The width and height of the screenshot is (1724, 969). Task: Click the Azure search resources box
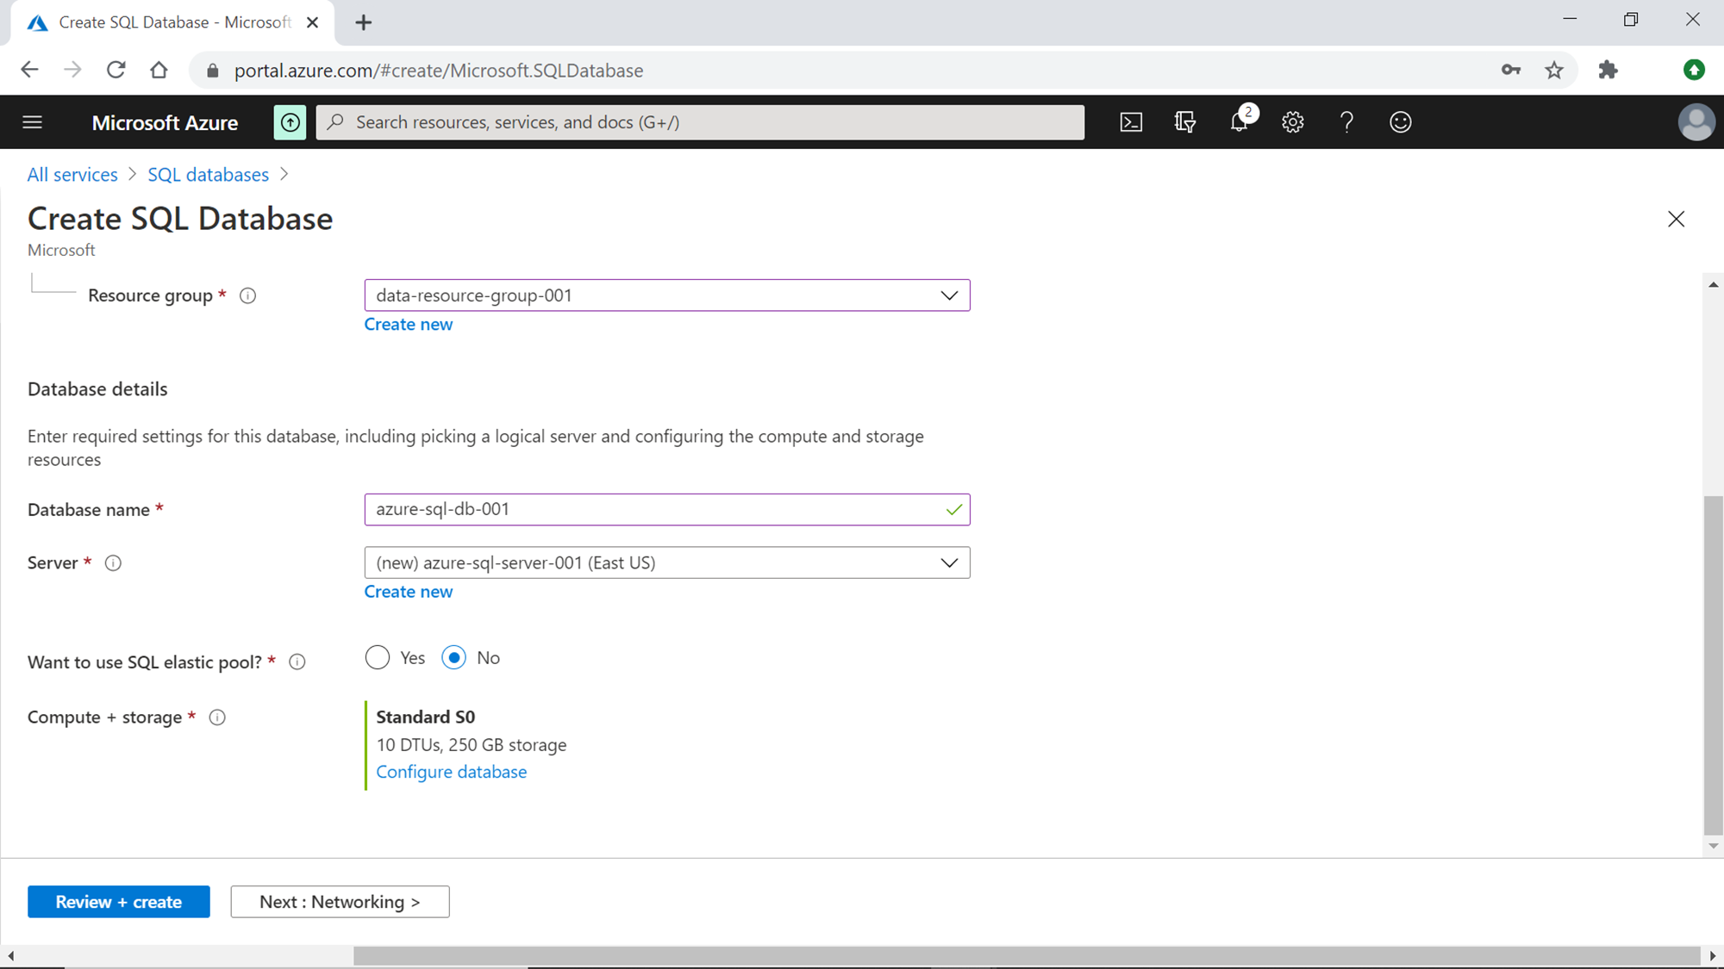click(x=700, y=122)
